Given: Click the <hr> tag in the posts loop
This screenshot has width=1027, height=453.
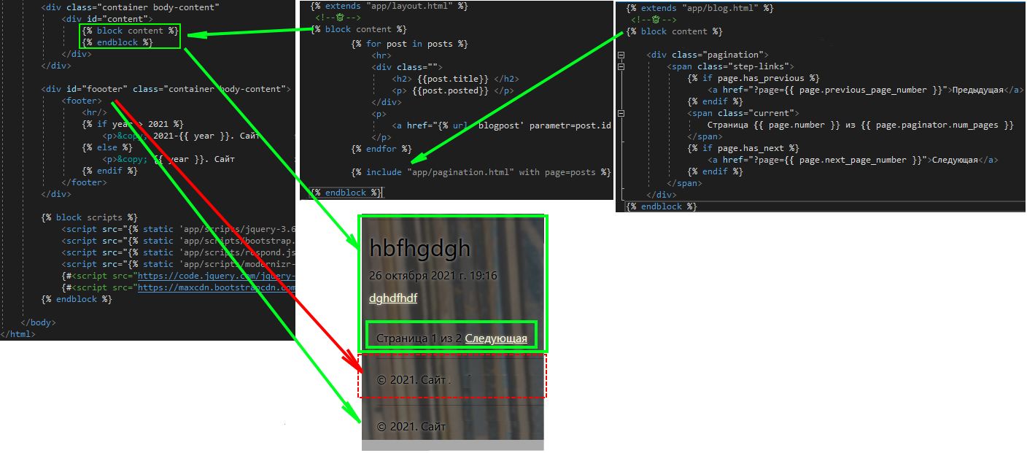Looking at the screenshot, I should point(381,55).
